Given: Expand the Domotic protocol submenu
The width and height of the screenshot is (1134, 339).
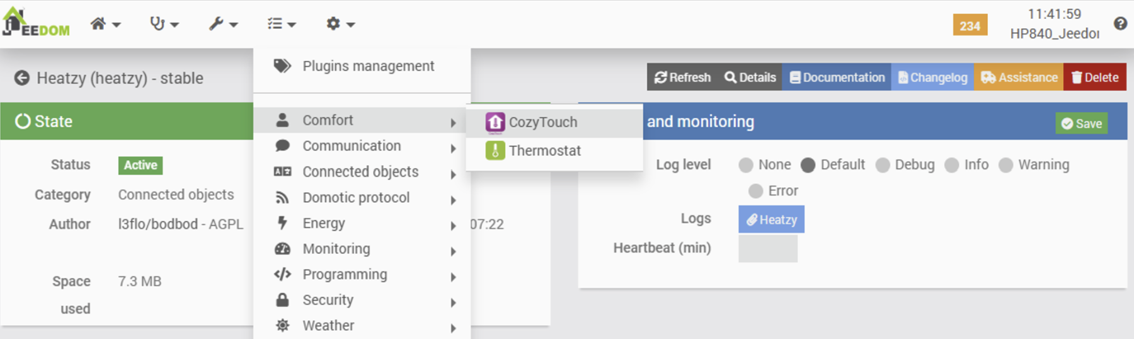Looking at the screenshot, I should point(356,198).
